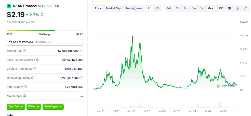Click the 24h Range progress bar
The width and height of the screenshot is (251, 116).
point(45,30)
